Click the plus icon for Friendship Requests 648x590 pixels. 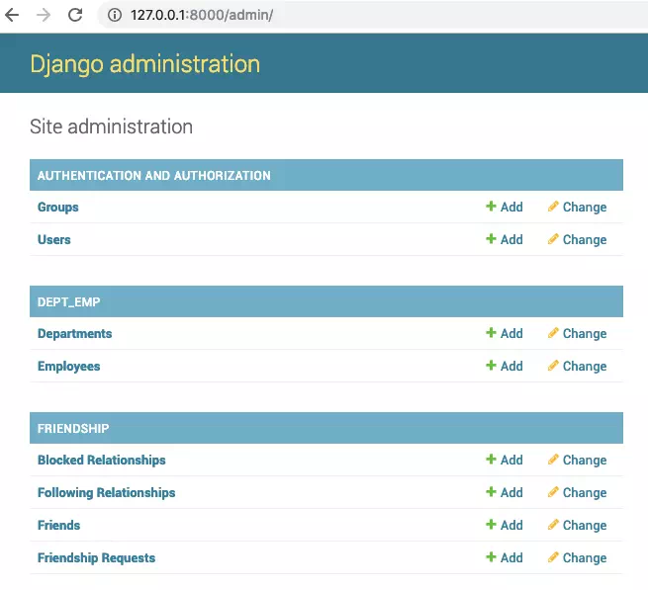(491, 556)
